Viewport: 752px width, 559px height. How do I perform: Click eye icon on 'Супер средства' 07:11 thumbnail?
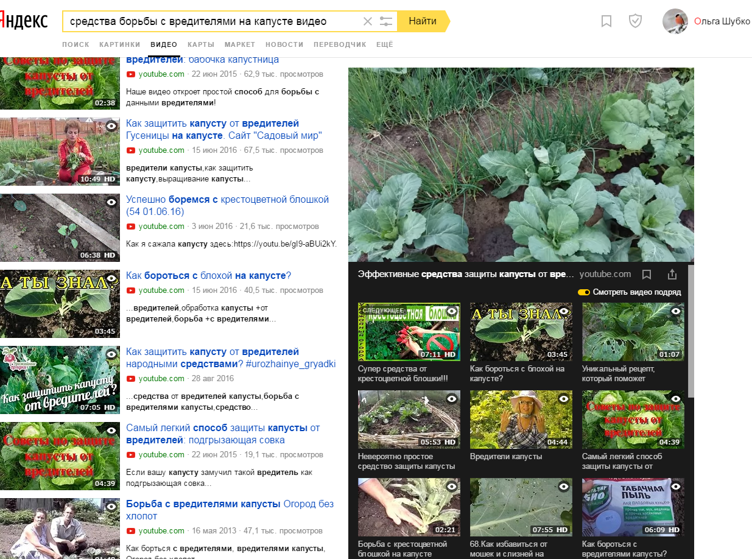452,311
